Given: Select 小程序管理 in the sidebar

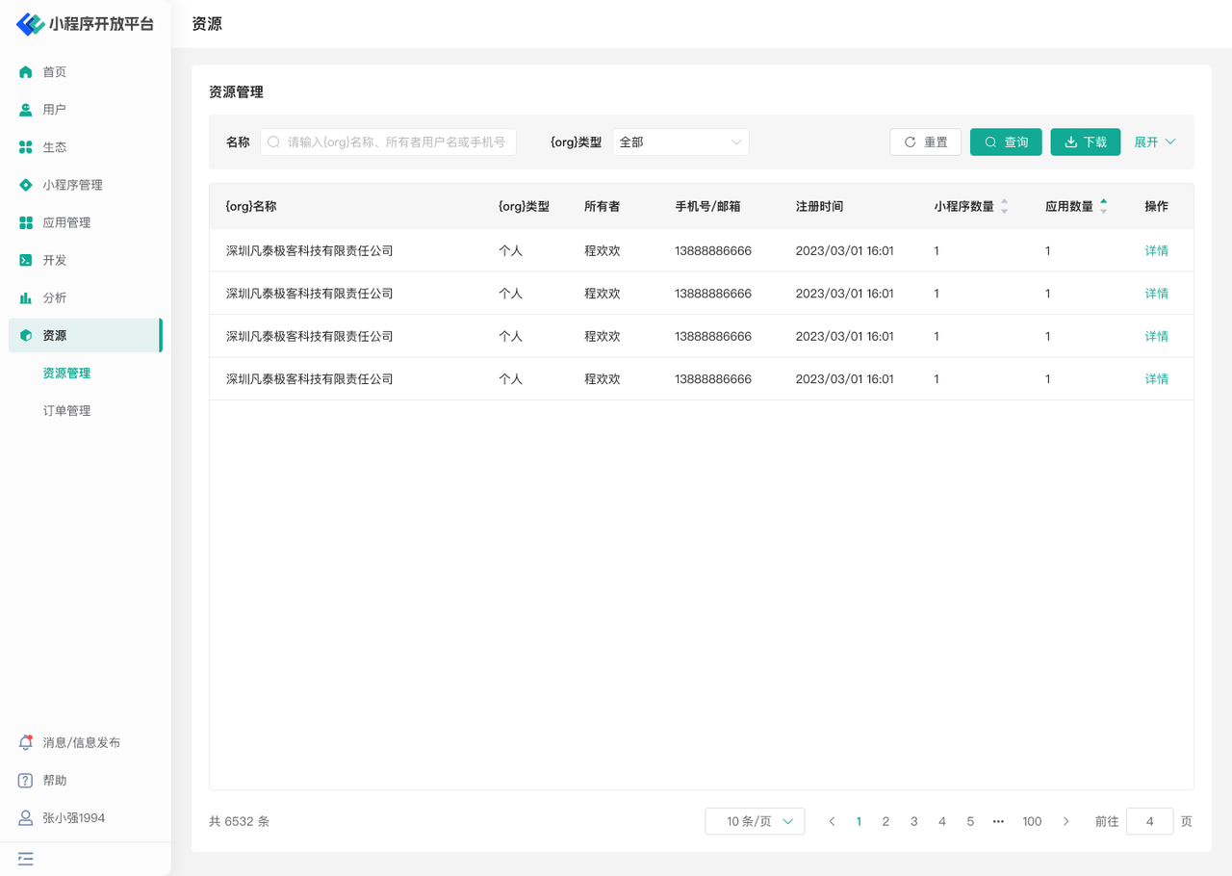Looking at the screenshot, I should pyautogui.click(x=72, y=185).
